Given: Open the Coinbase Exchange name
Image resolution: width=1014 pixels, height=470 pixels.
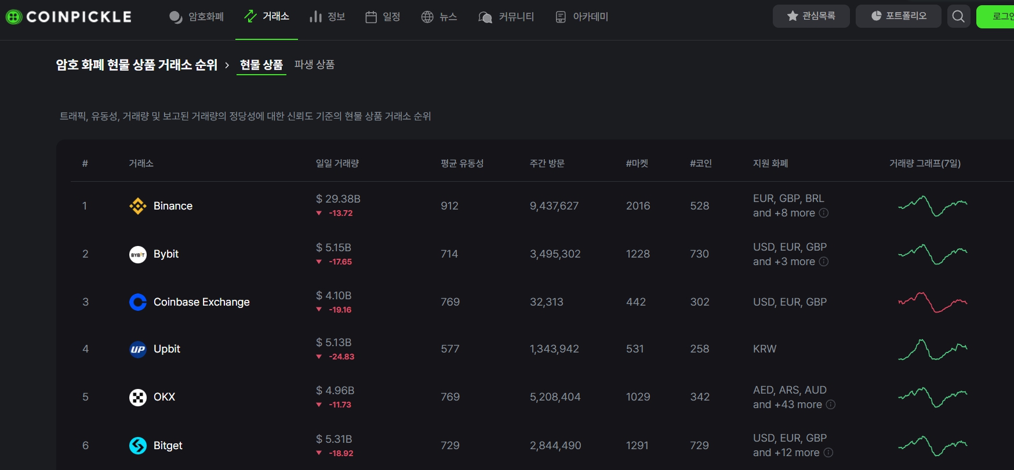Looking at the screenshot, I should (x=202, y=302).
